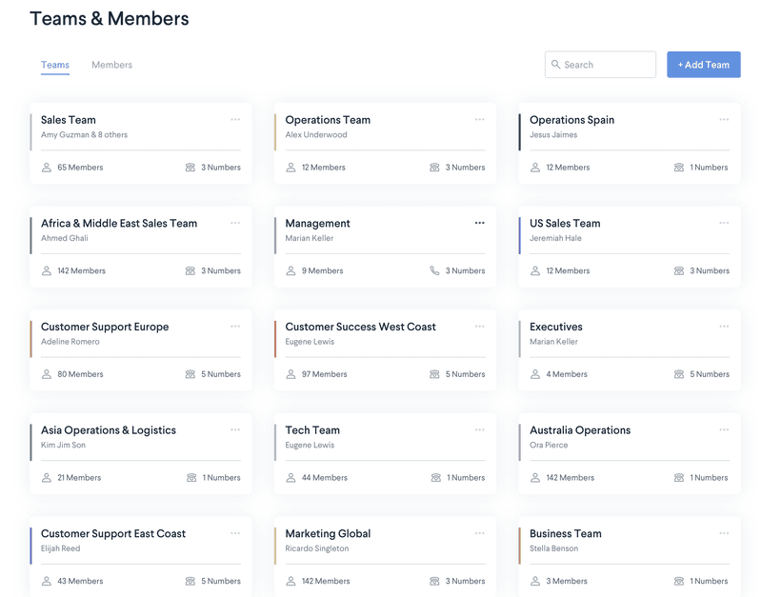Select the Teams tab
The image size is (762, 597).
(54, 65)
